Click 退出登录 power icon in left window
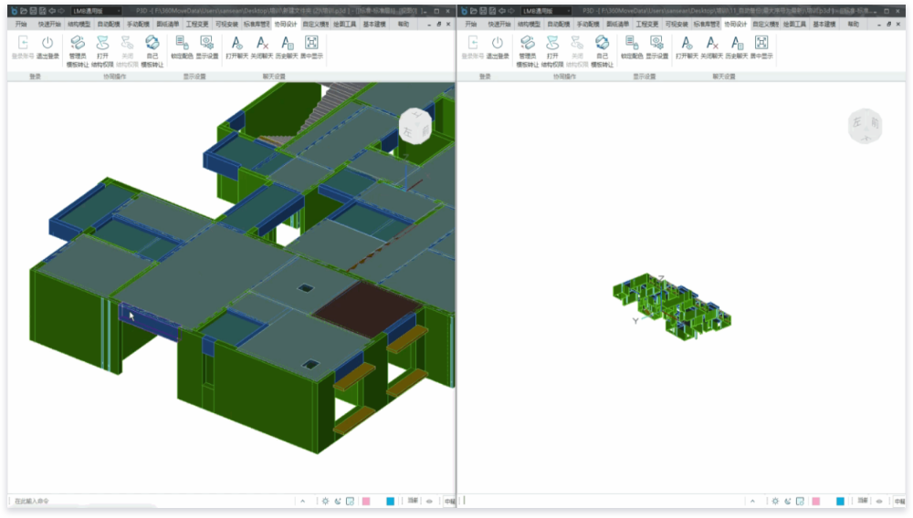Viewport: 913px width, 518px height. coord(47,44)
